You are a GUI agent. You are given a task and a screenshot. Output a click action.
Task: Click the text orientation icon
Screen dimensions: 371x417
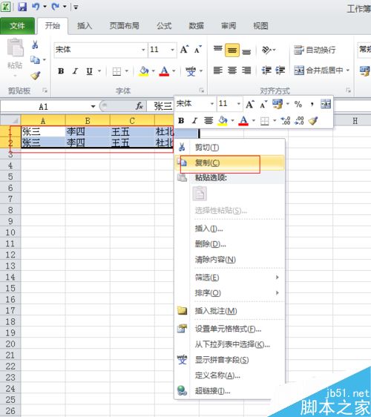click(x=266, y=50)
